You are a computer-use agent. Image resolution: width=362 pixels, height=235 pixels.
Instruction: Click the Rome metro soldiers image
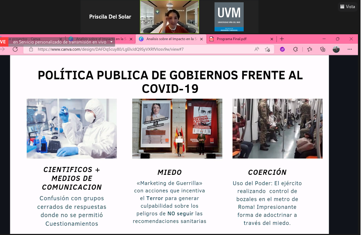click(277, 129)
